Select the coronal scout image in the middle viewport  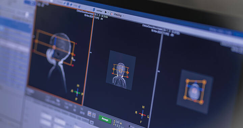[121, 70]
